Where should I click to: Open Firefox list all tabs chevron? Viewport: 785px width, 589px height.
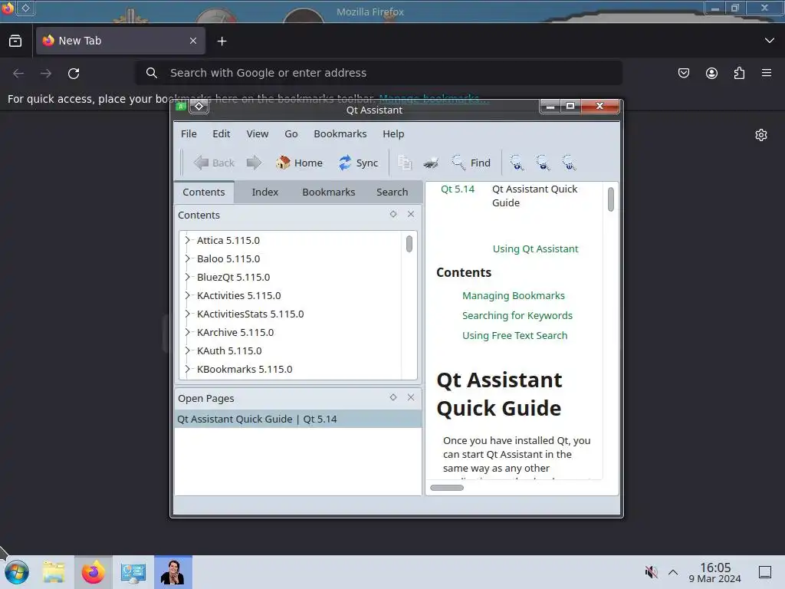pos(770,41)
